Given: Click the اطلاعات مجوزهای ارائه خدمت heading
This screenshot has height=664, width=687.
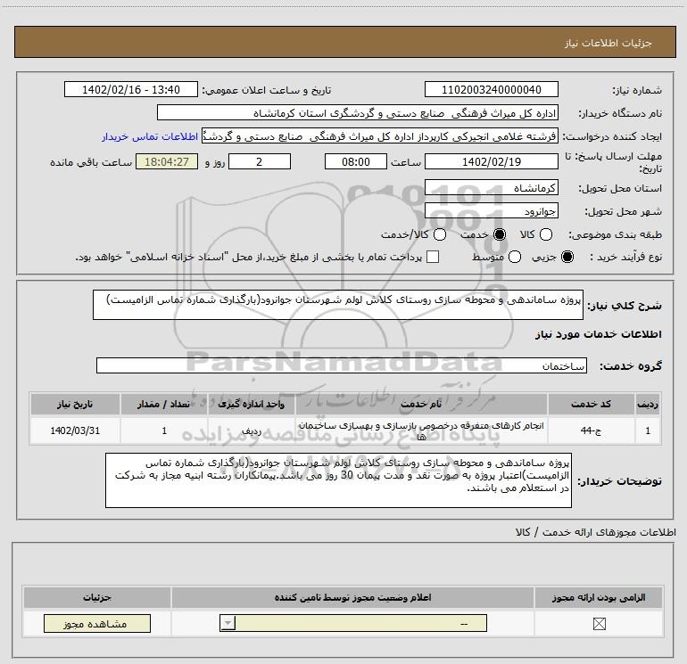Looking at the screenshot, I should coord(596,532).
